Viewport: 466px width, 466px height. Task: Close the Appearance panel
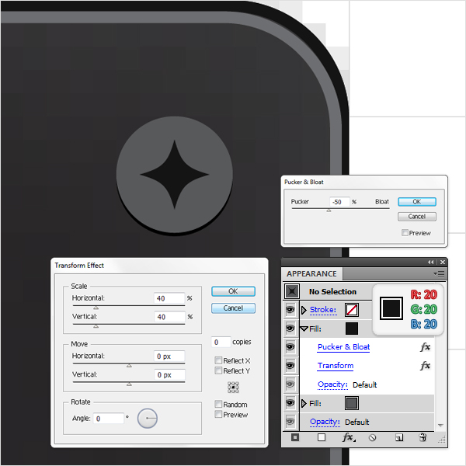click(443, 262)
